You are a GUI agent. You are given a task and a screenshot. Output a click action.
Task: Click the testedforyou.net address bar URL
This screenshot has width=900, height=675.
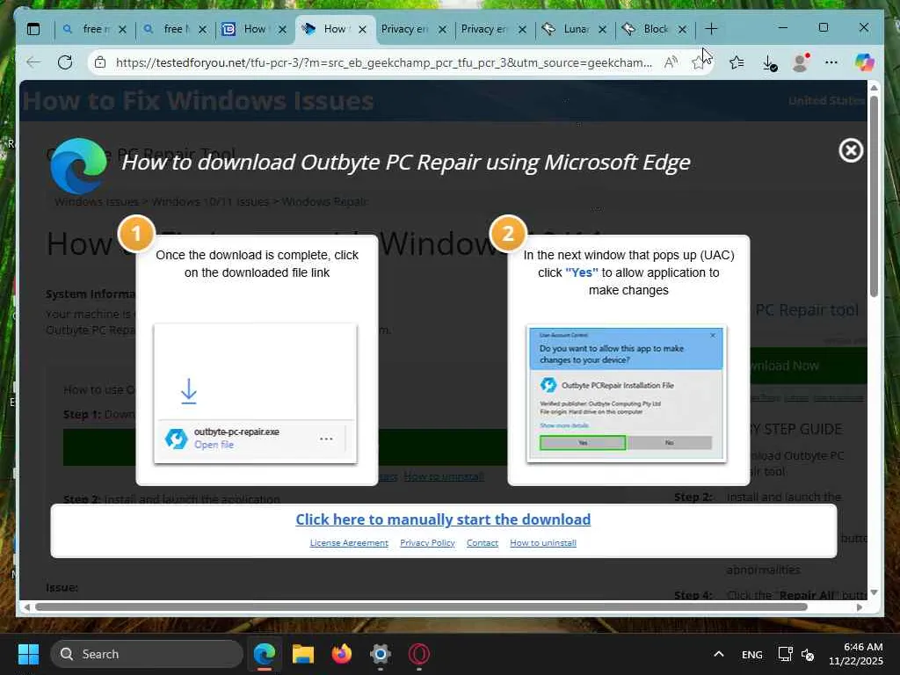[x=383, y=62]
